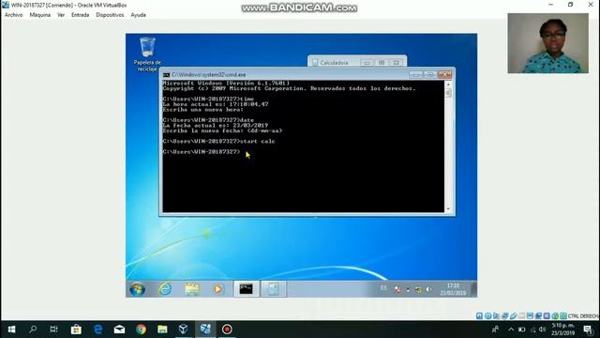Open the Mail app from host taskbar

pyautogui.click(x=119, y=330)
